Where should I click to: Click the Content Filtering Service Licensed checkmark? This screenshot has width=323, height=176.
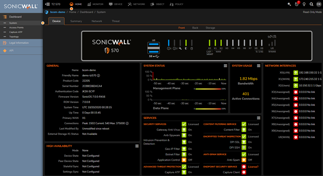(x=244, y=124)
